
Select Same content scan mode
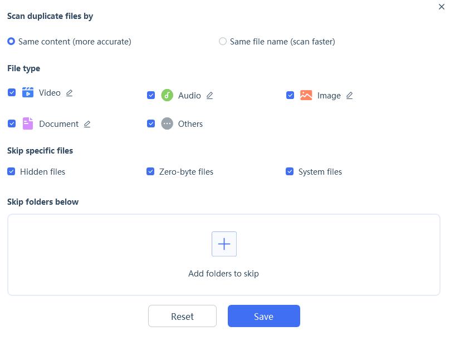10,41
